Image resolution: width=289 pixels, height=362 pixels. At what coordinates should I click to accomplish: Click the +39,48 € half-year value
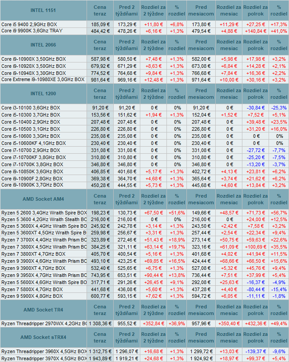pyautogui.click(x=256, y=122)
